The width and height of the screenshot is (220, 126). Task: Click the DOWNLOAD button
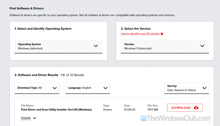185,108
